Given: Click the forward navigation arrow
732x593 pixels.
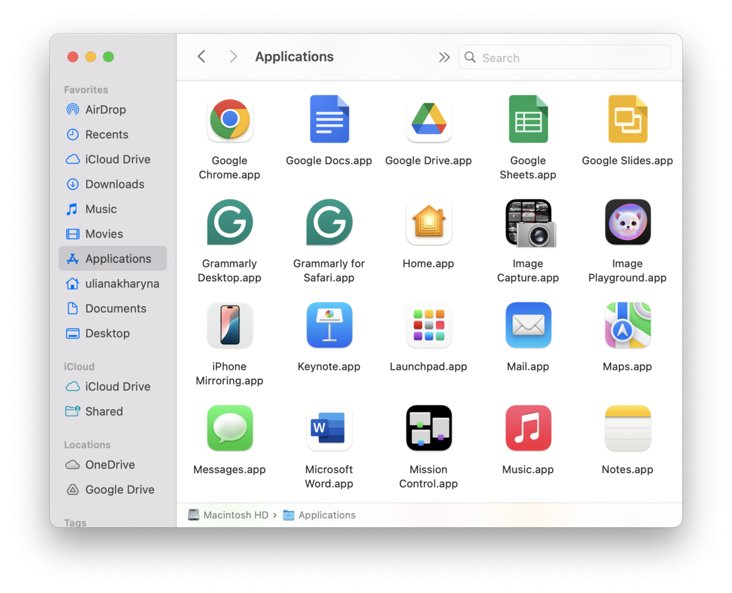Looking at the screenshot, I should pyautogui.click(x=233, y=56).
